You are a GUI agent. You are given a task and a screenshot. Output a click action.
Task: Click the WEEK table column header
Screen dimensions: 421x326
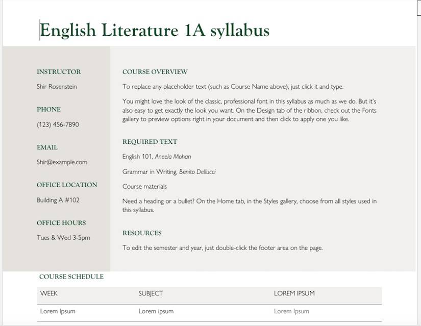click(48, 293)
